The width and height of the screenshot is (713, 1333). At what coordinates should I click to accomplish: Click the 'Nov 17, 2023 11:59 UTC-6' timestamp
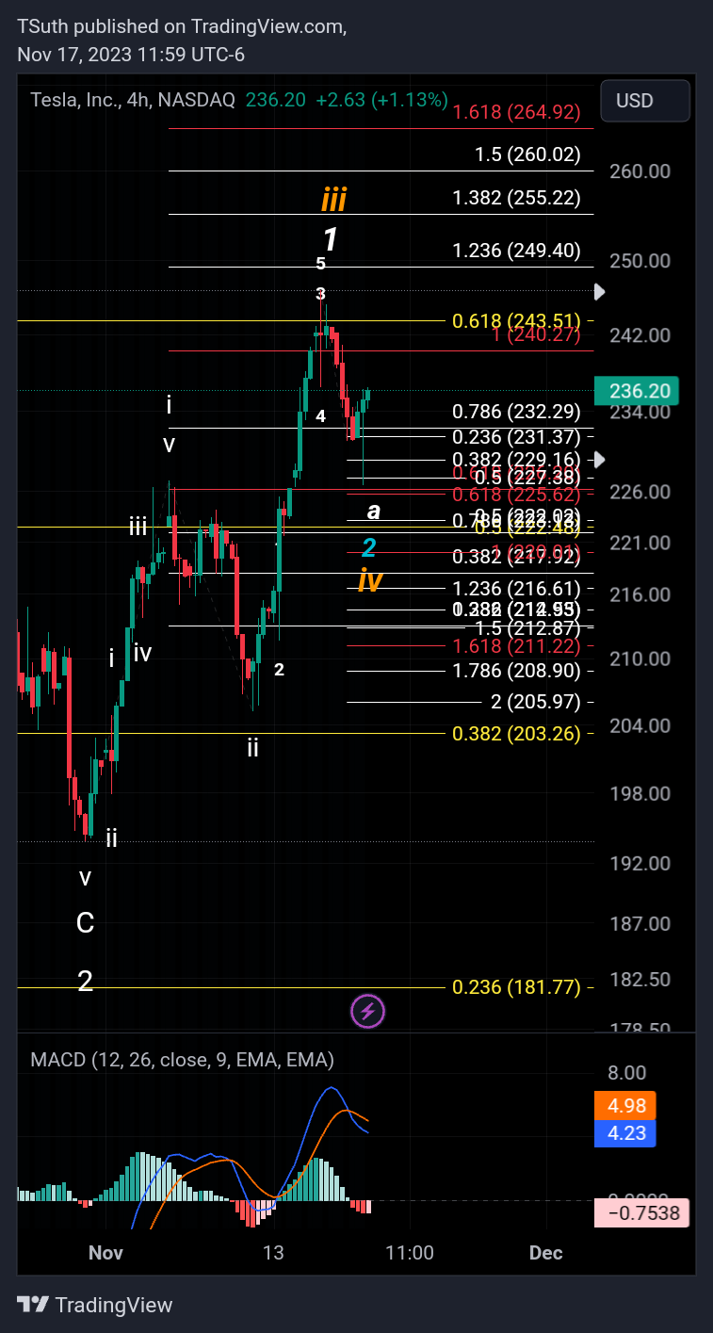click(x=131, y=55)
